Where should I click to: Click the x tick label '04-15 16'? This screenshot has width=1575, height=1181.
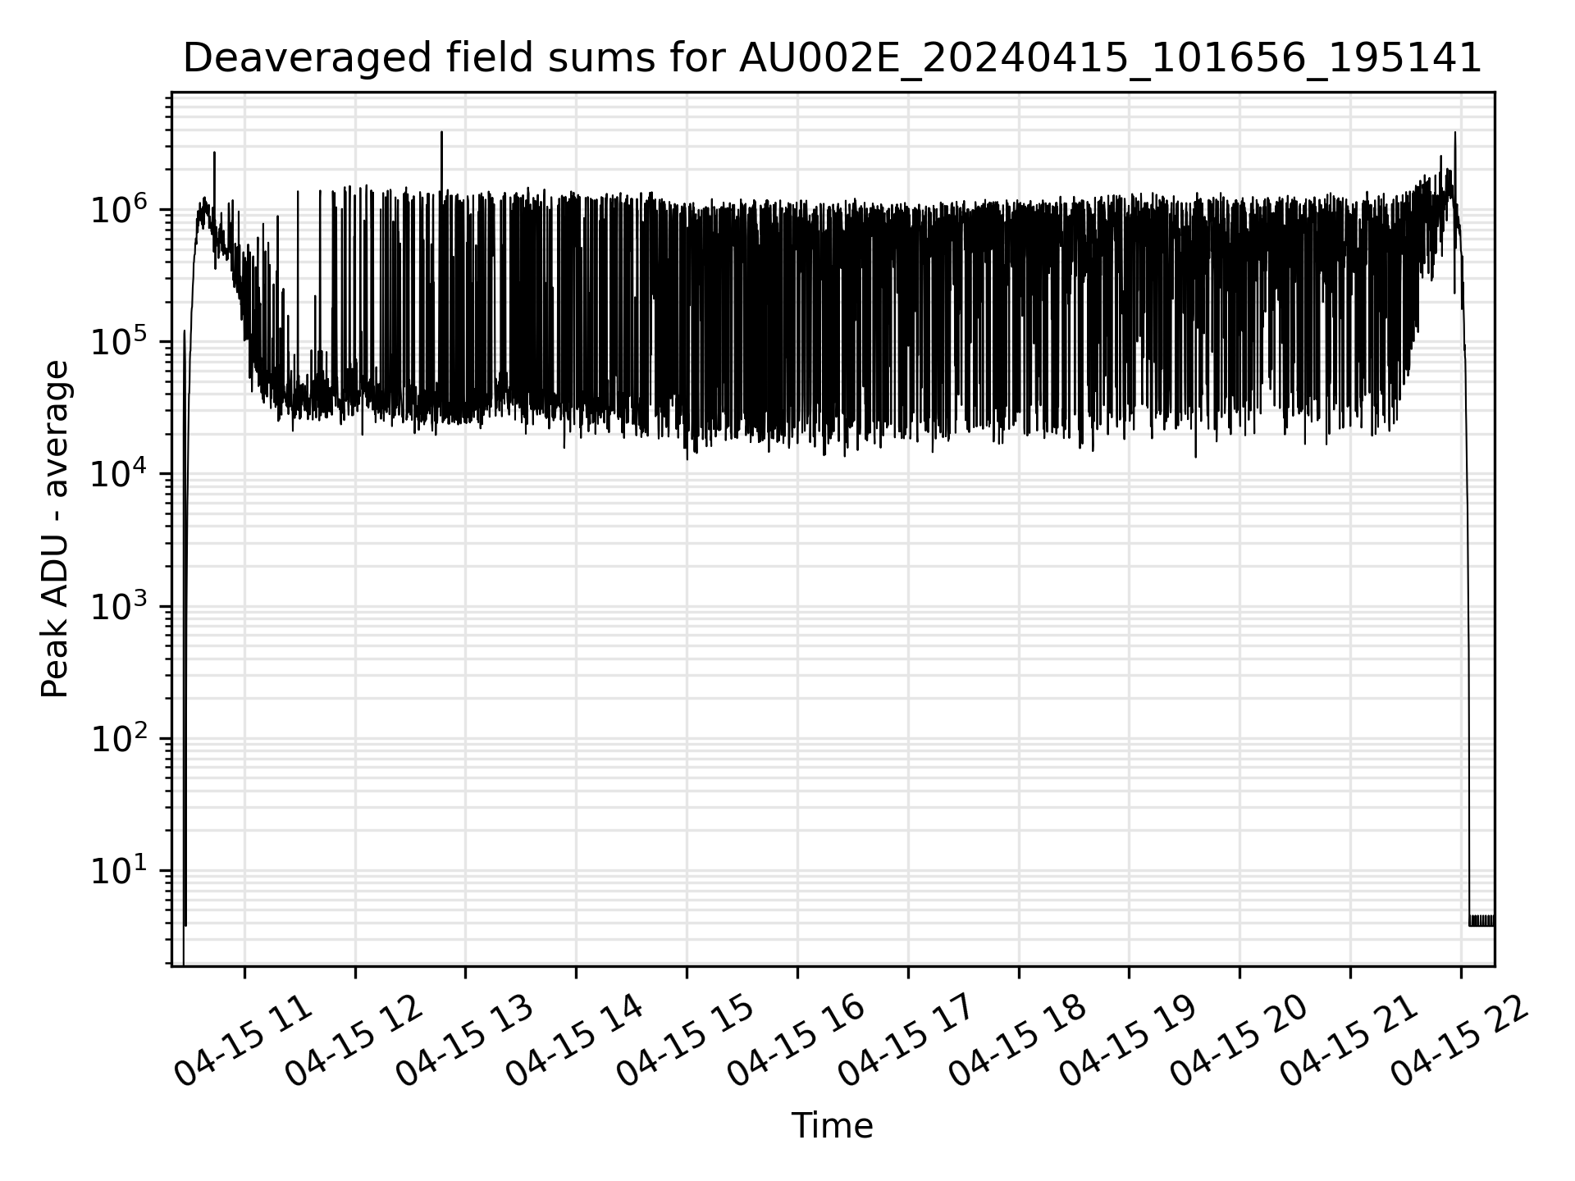(x=797, y=1042)
